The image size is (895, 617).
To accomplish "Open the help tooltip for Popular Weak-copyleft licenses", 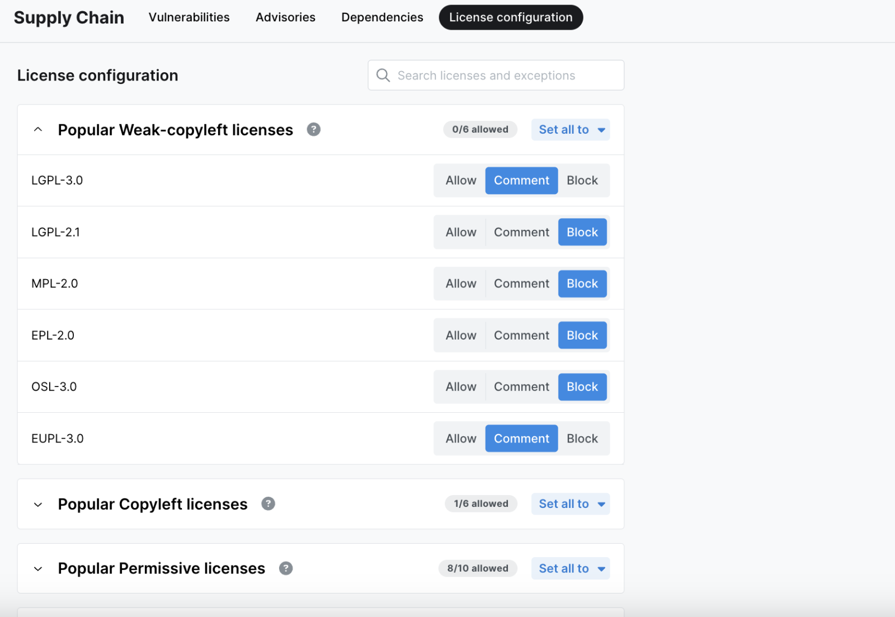I will 314,129.
